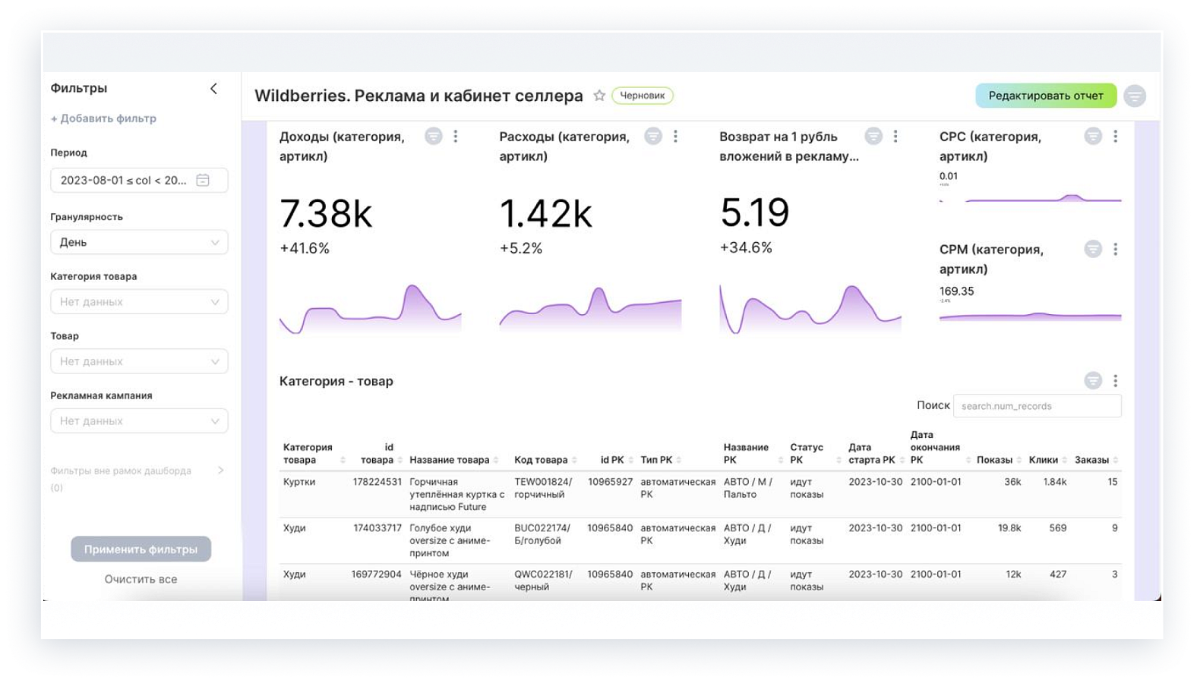Open three-dot menu on Доходы card
1197x683 pixels.
click(456, 137)
